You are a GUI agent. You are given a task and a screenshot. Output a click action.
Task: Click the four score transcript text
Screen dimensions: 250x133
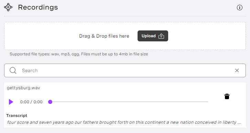(x=122, y=122)
